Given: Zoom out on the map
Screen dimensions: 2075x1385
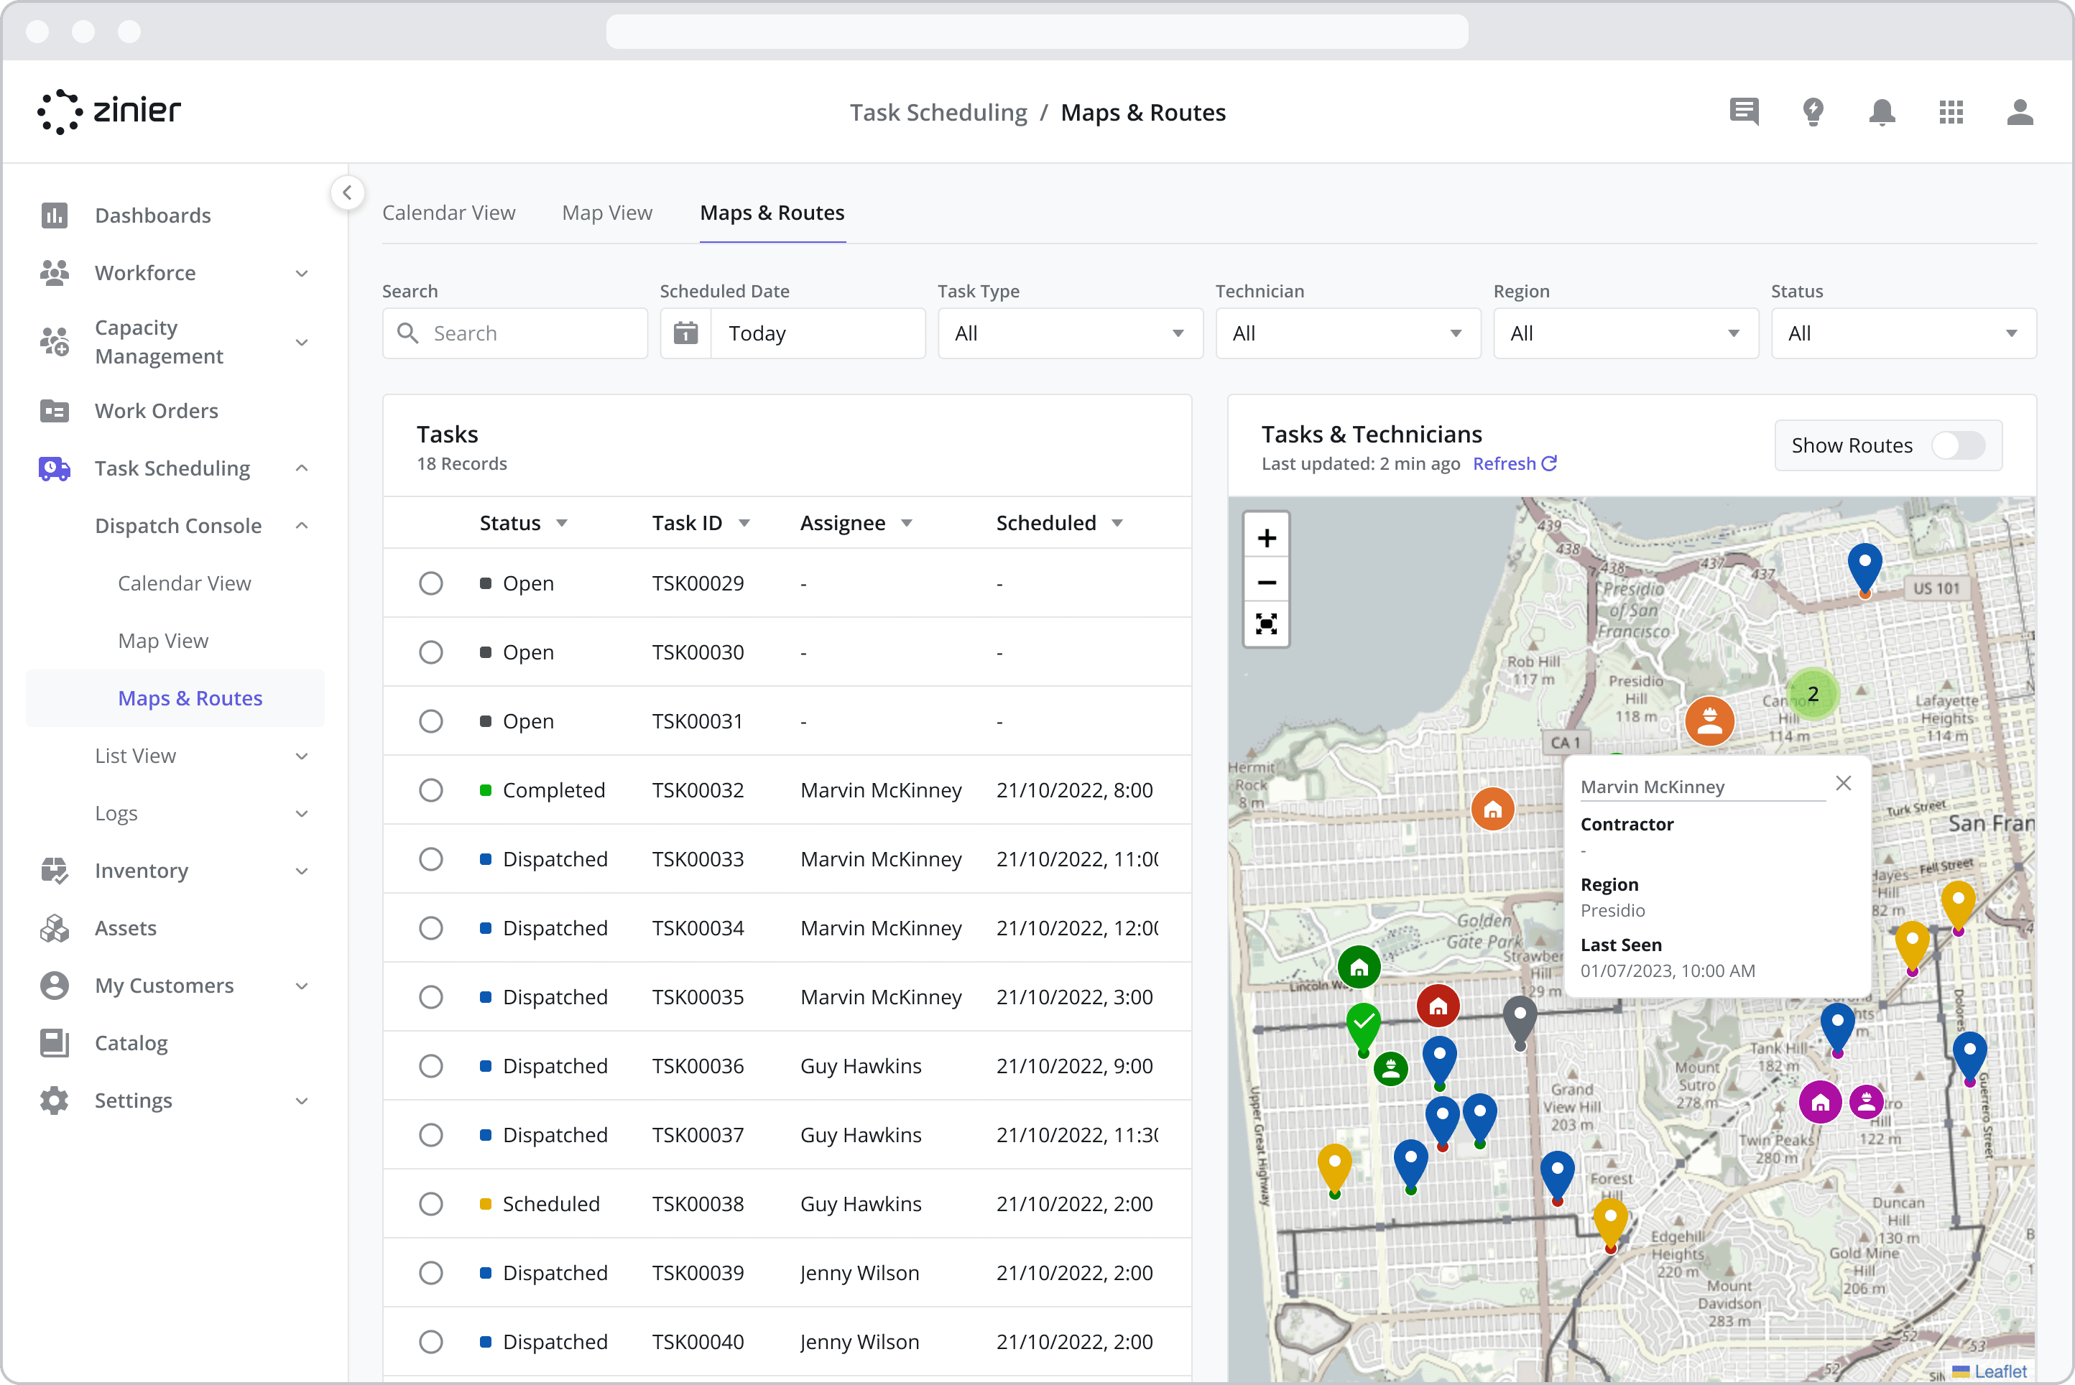Looking at the screenshot, I should pos(1266,582).
